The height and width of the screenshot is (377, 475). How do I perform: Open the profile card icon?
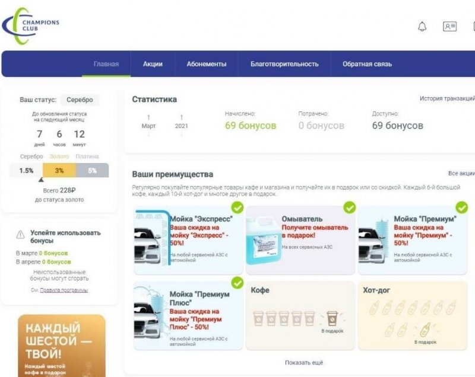[449, 27]
